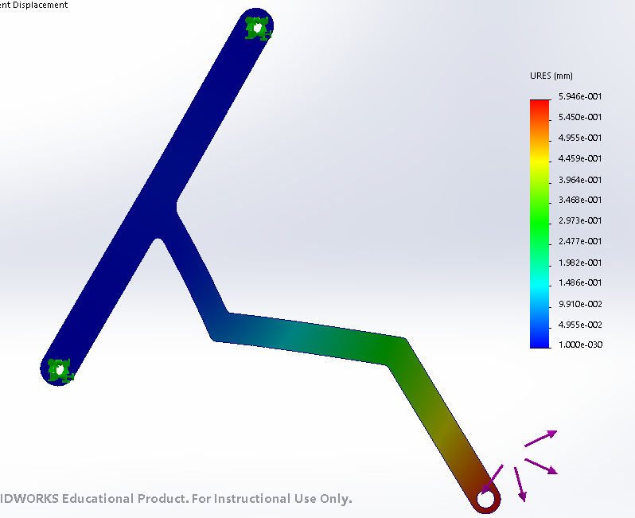635x518 pixels.
Task: Click legend value 3.964e-001
Action: (580, 179)
